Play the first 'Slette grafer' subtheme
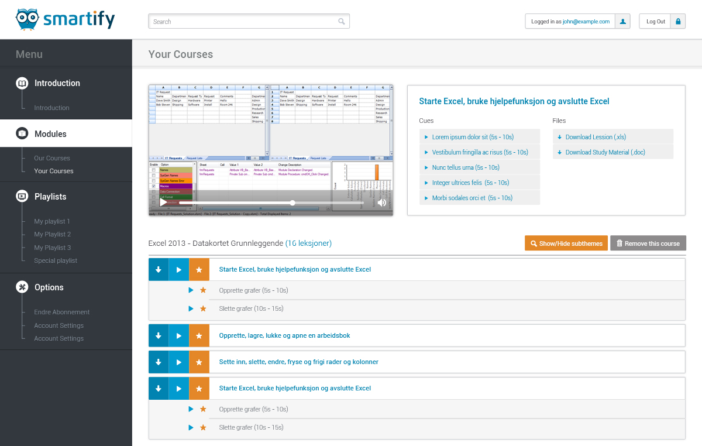 pos(191,308)
